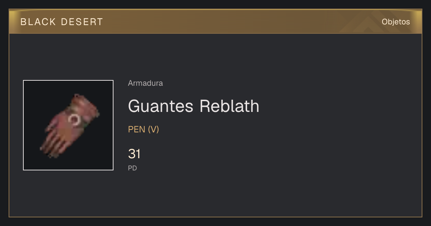
Task: Click the Armadura category label
Action: (145, 83)
